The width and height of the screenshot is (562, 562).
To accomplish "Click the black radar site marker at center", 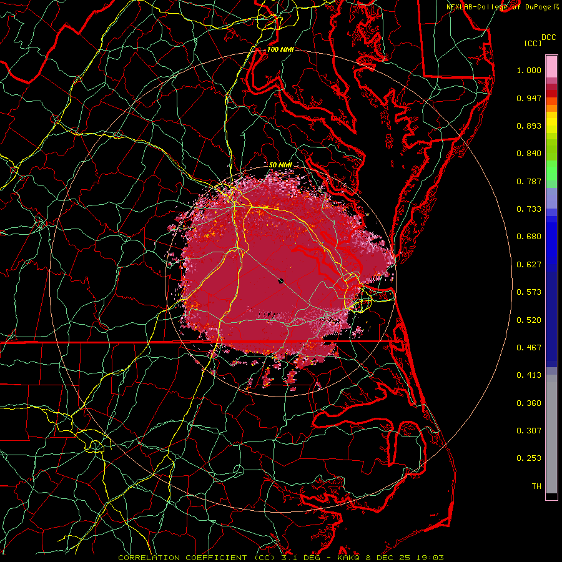I will (281, 281).
